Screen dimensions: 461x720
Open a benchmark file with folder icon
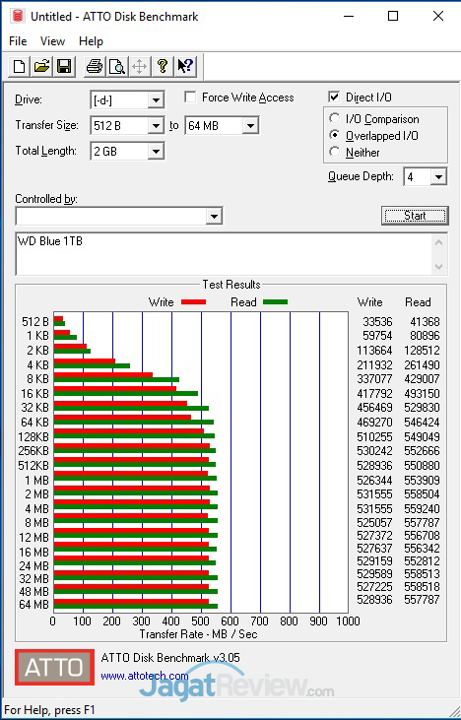(x=41, y=67)
